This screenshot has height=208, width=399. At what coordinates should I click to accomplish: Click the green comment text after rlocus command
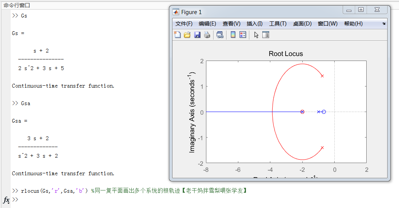[x=169, y=191]
